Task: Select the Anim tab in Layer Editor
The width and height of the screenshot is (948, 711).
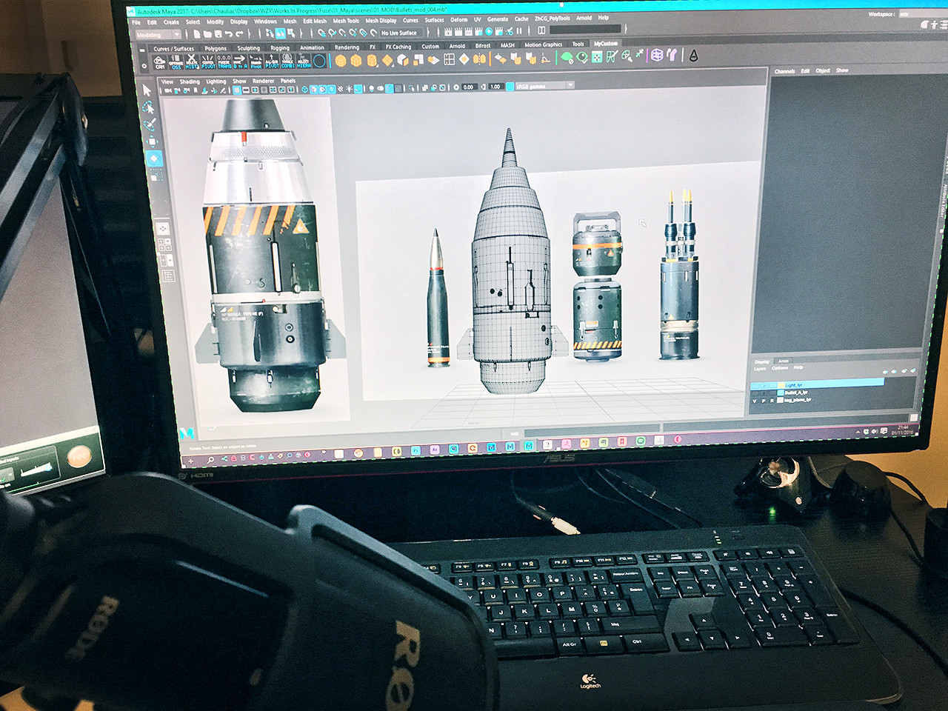Action: (784, 361)
